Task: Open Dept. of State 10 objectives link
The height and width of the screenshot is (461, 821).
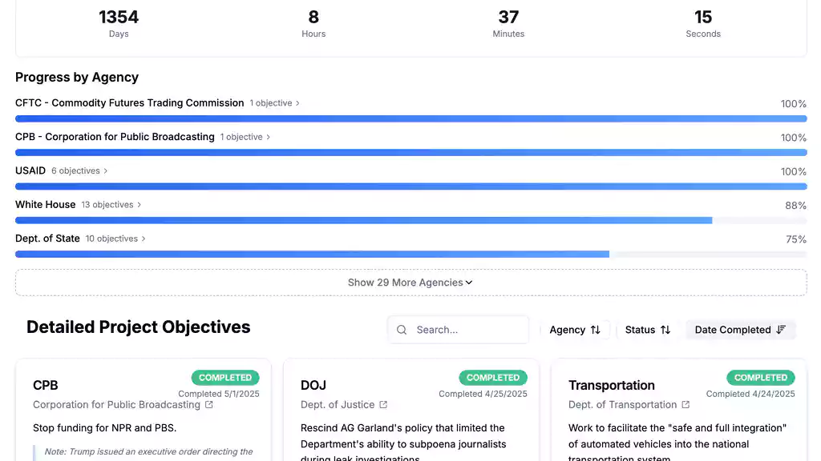Action: click(x=115, y=239)
